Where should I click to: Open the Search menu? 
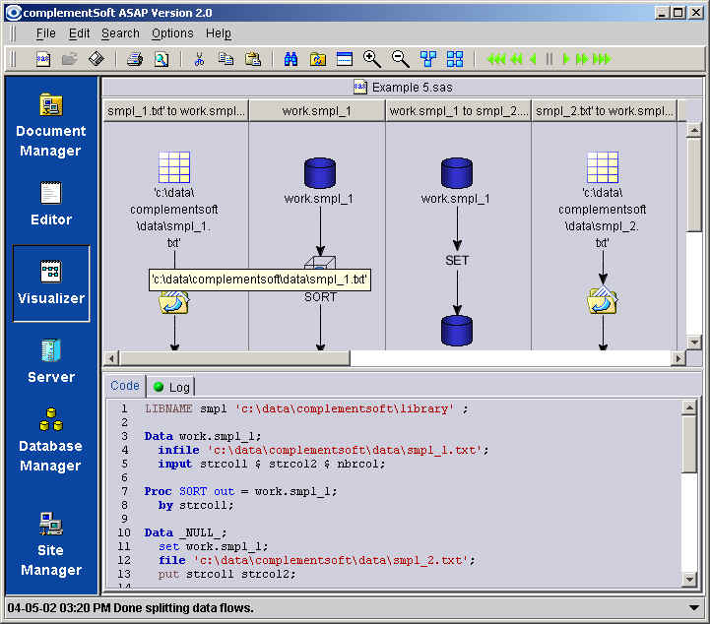point(120,33)
